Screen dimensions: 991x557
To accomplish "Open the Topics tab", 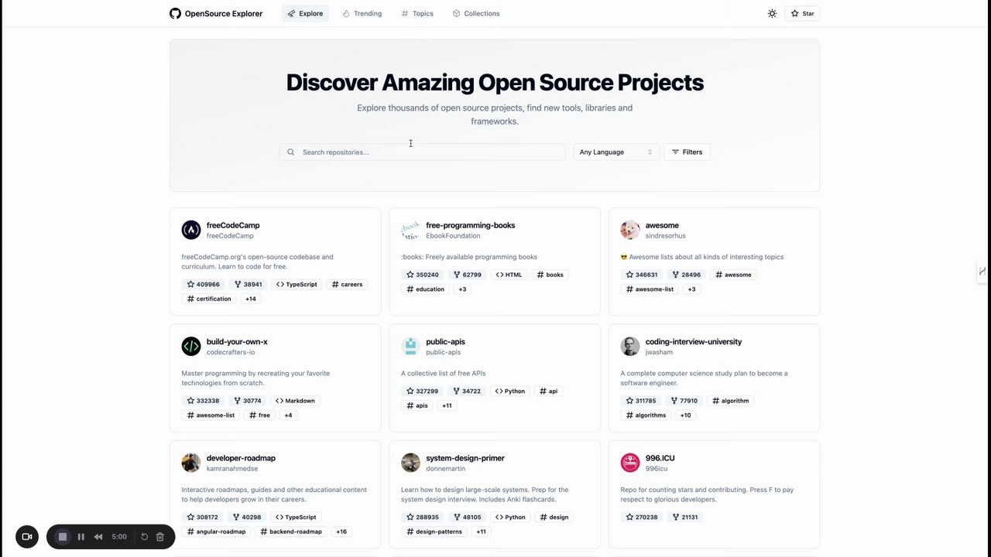I will [x=417, y=13].
